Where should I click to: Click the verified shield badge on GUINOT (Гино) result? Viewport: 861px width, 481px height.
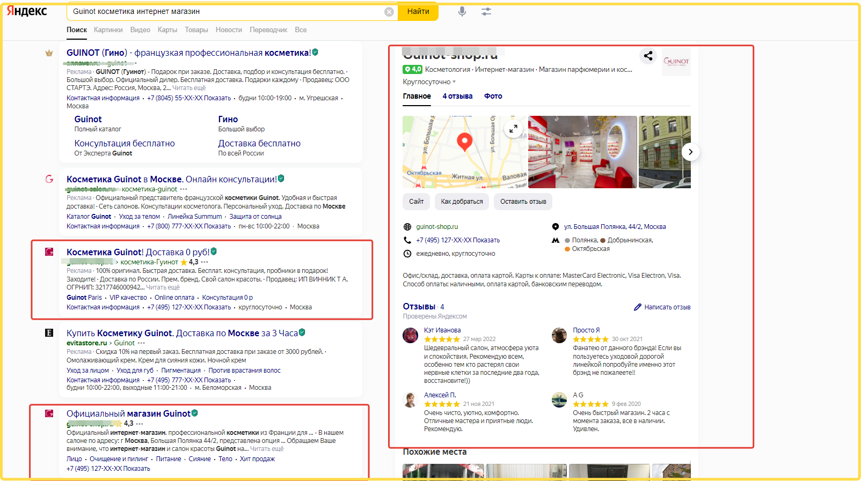315,53
